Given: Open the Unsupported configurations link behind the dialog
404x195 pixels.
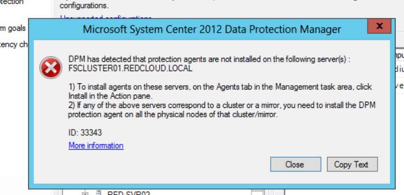Looking at the screenshot, I should tap(106, 17).
